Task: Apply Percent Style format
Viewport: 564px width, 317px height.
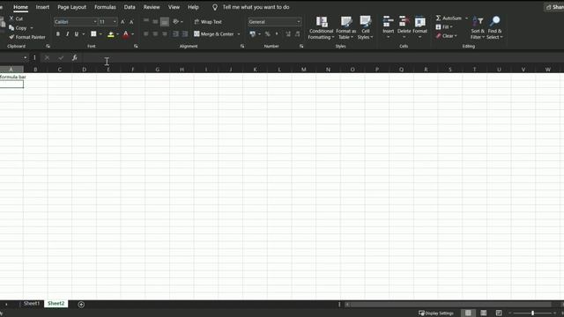Action: [267, 33]
